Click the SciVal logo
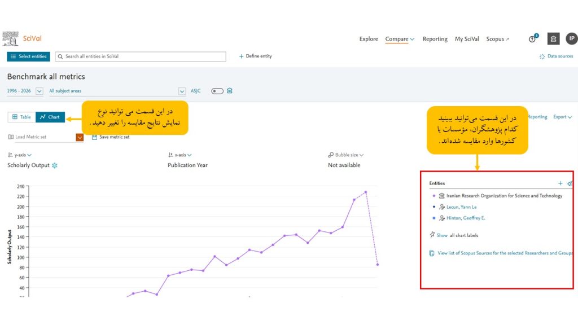The height and width of the screenshot is (325, 578). pyautogui.click(x=22, y=38)
